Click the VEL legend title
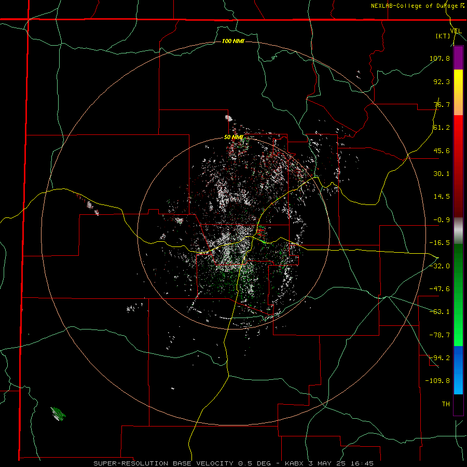 456,31
